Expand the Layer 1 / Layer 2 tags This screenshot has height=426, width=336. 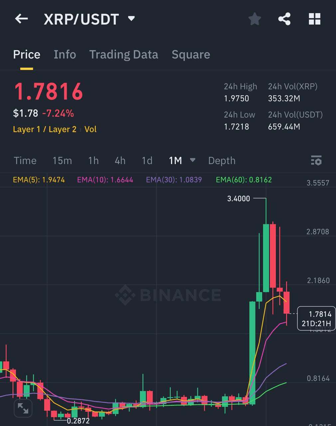(45, 129)
